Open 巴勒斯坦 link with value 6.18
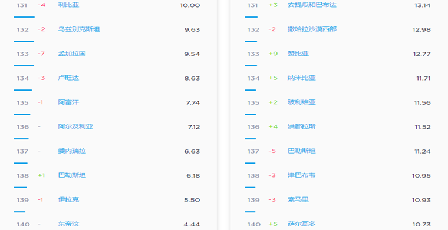 coord(72,175)
